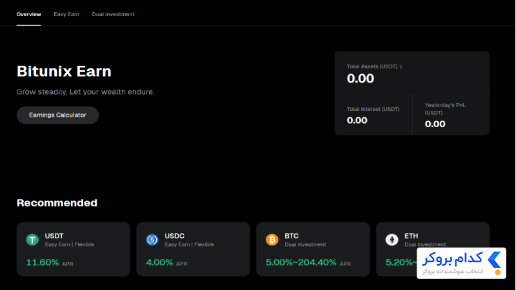516x290 pixels.
Task: Click the Total Assets 0.00 amount
Action: [361, 79]
